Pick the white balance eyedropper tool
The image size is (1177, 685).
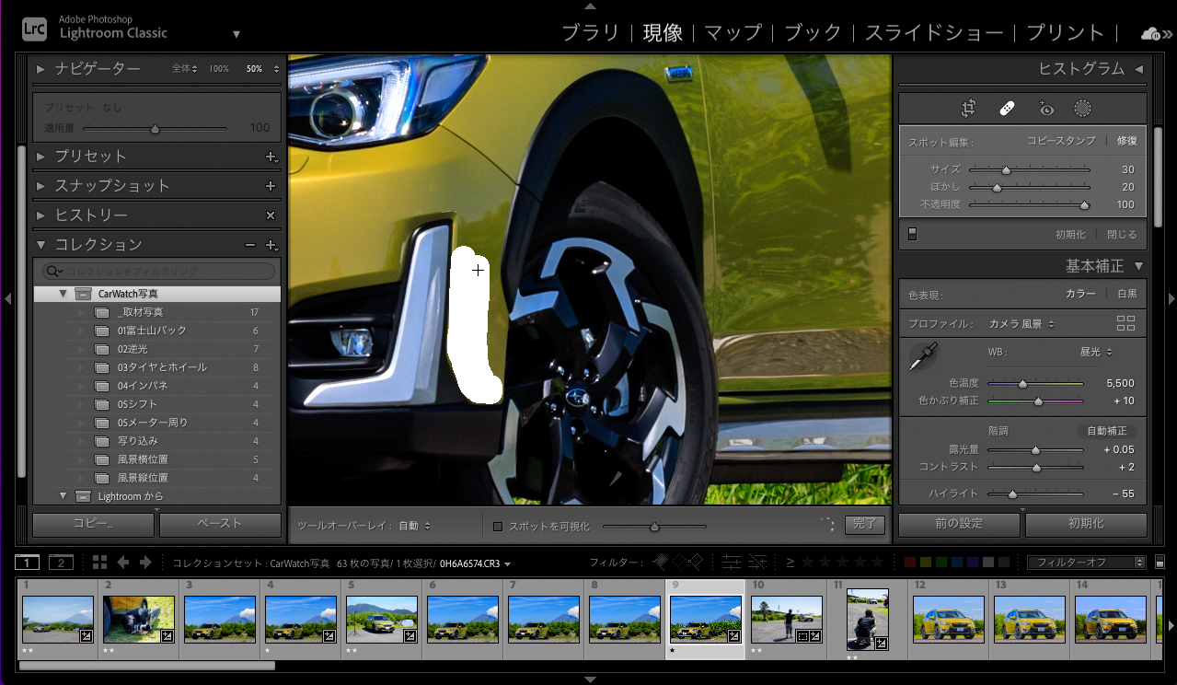pos(921,357)
